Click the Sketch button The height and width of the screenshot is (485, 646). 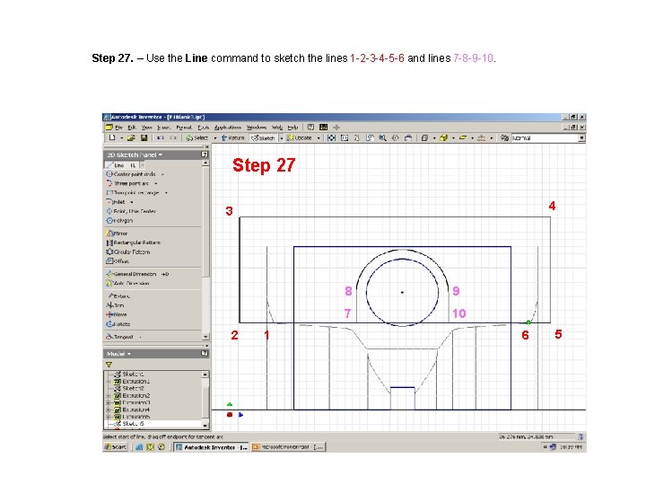[263, 137]
